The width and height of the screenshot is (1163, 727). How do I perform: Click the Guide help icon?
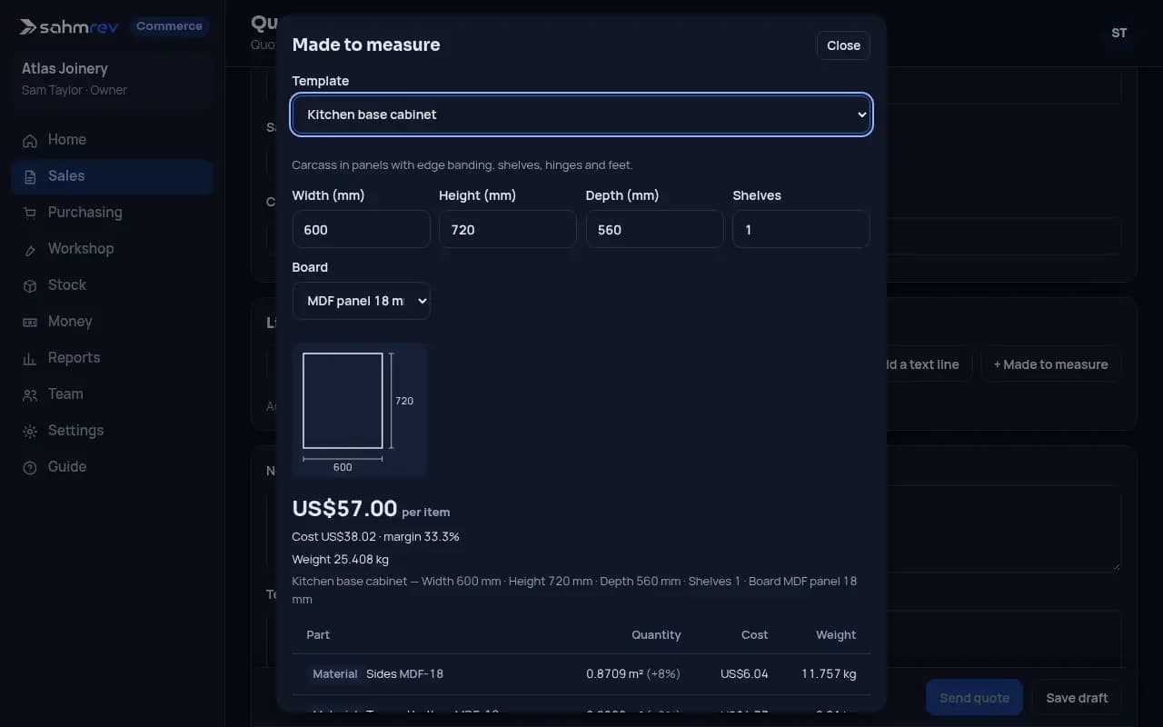pyautogui.click(x=30, y=467)
